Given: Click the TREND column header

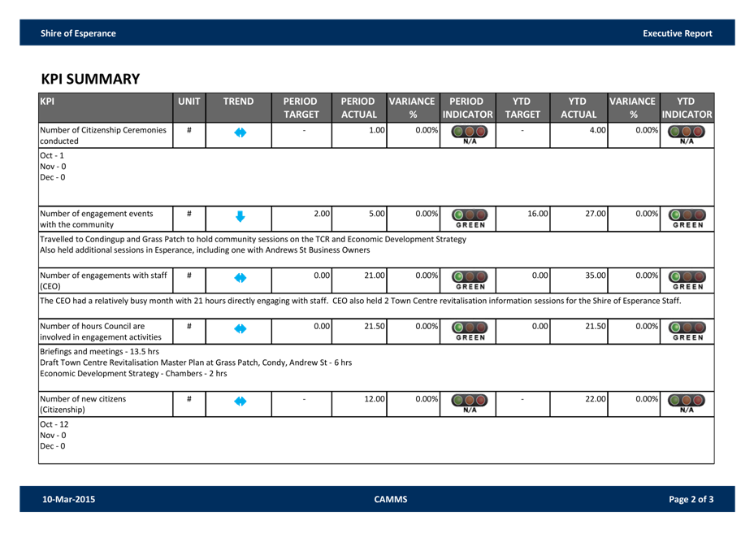Looking at the screenshot, I should (239, 102).
